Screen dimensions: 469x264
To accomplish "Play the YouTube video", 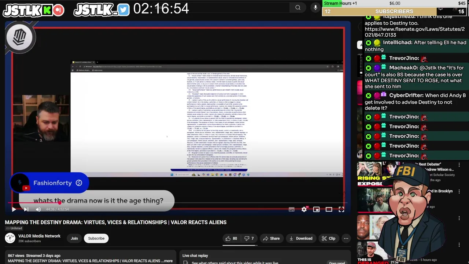I will point(14,209).
